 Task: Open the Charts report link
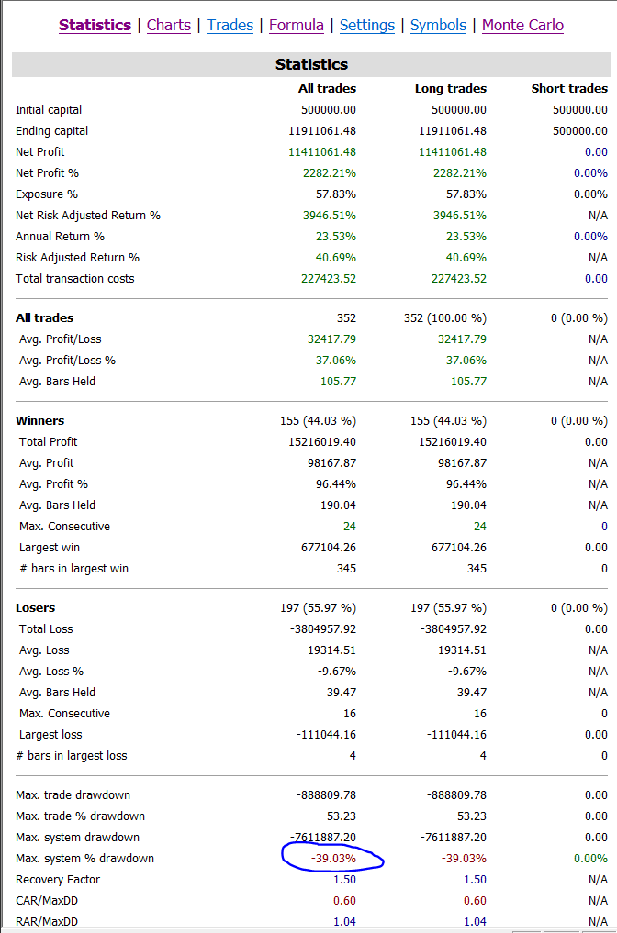coord(169,25)
